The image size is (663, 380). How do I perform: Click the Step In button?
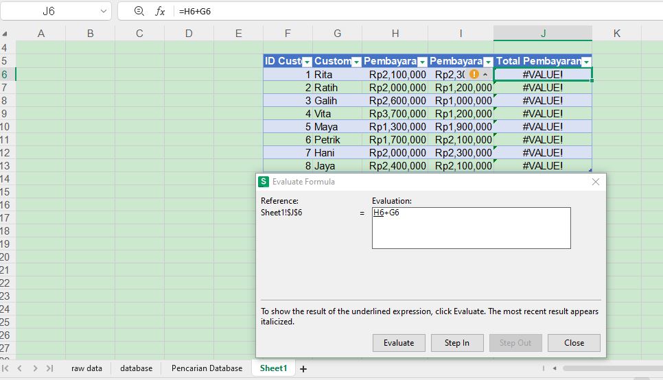tap(457, 343)
